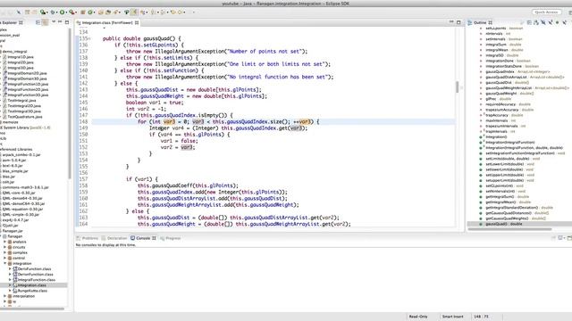Toggle Hide Fields in Outline toolbar
This screenshot has width=572, height=321.
pos(543,22)
